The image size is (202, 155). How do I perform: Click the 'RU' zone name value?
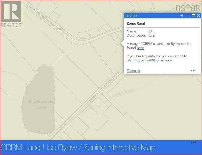pos(150,31)
